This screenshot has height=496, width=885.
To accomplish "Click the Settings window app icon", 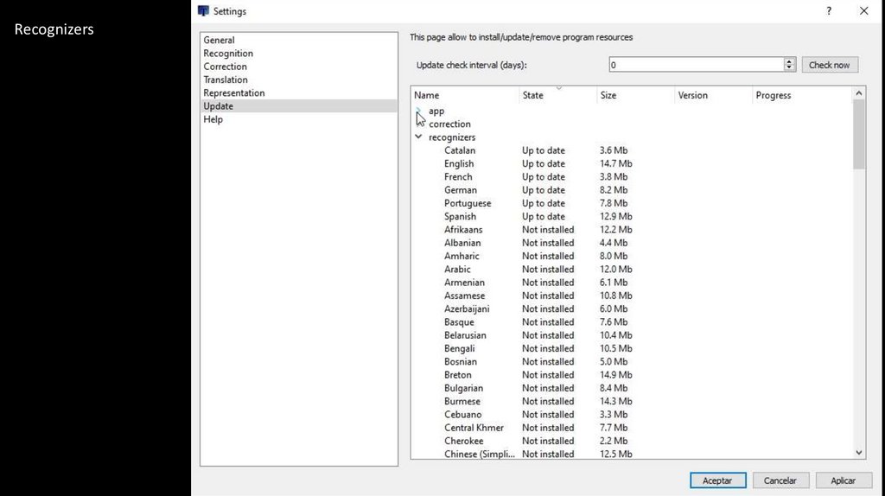I will (203, 10).
